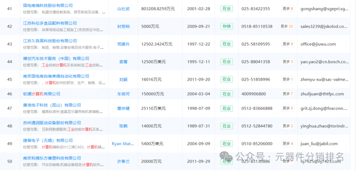View legal representative 山社武
The height and width of the screenshot is (171, 356).
click(123, 9)
